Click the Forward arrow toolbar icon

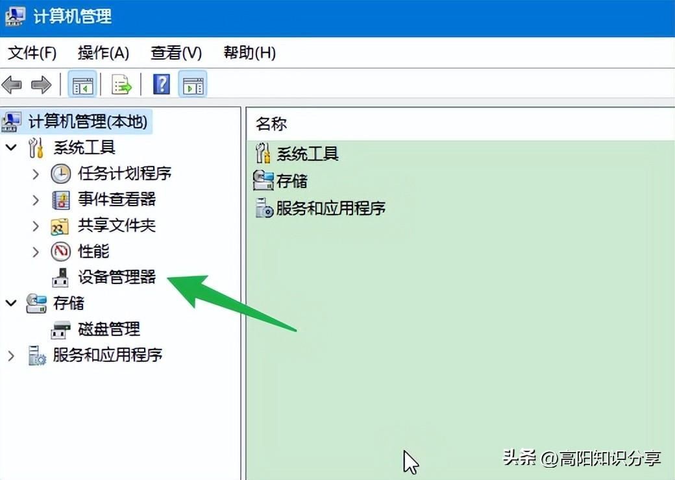pos(42,84)
